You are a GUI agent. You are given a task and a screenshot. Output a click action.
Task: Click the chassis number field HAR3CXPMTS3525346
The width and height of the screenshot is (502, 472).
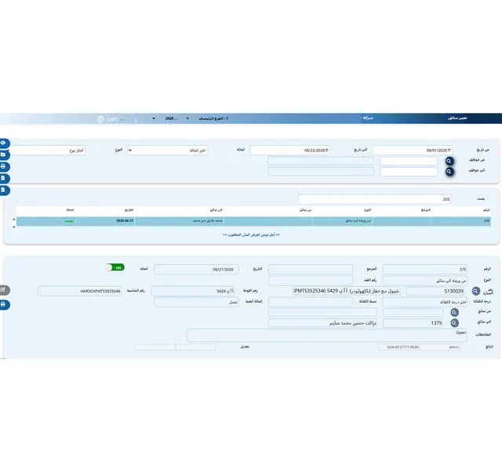[79, 291]
